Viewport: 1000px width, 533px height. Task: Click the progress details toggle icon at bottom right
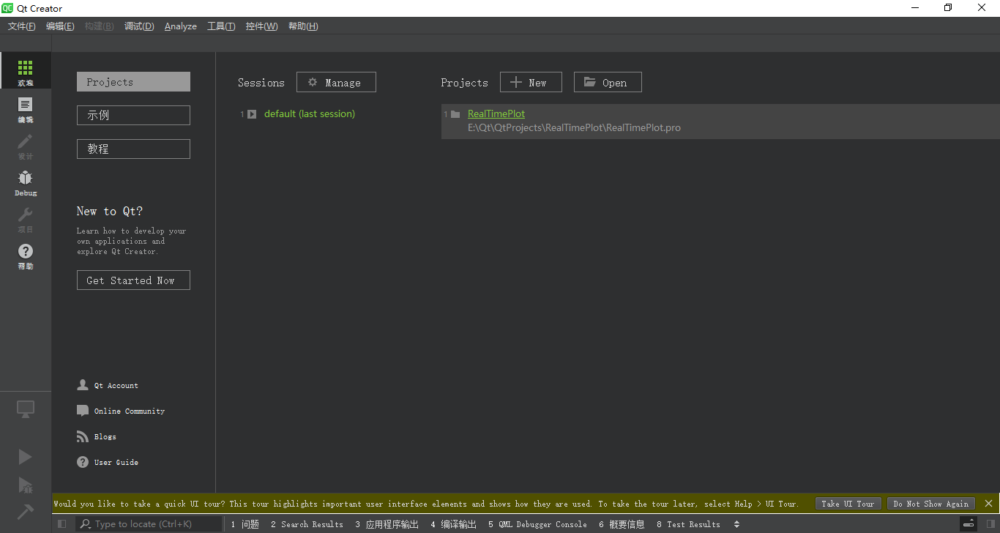coord(969,524)
